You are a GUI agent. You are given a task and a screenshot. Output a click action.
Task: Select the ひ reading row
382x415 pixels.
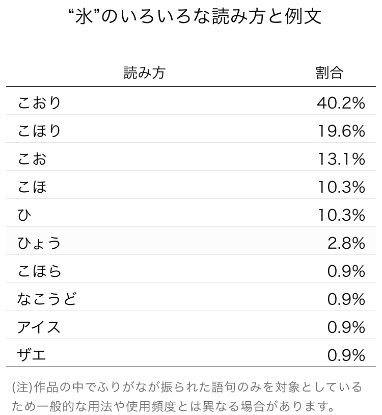pyautogui.click(x=24, y=215)
